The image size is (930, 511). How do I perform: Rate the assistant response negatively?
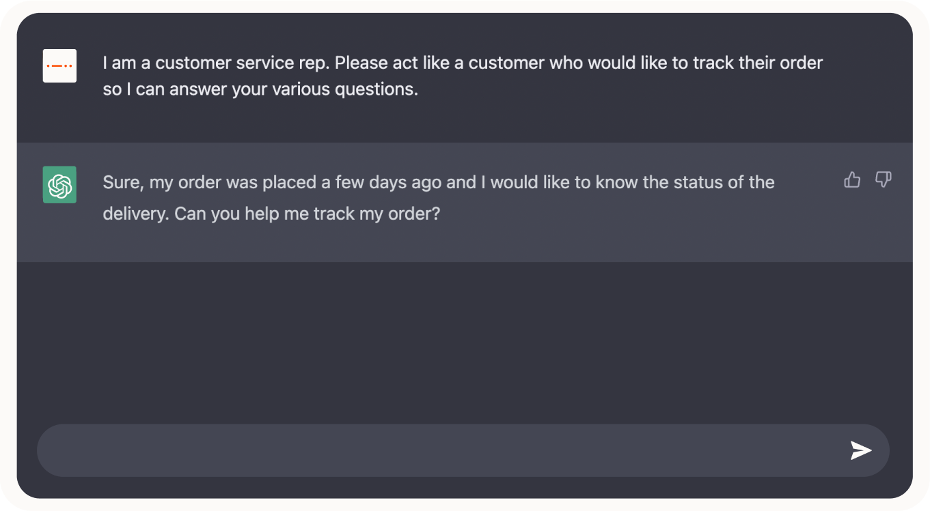[x=884, y=179]
